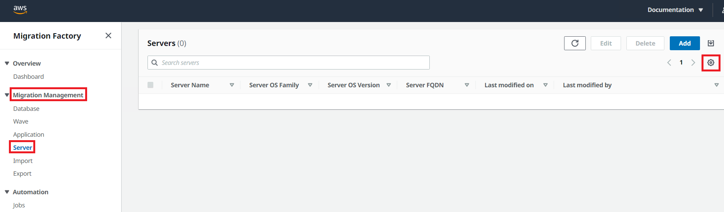Sort by Server OS Family arrow

point(310,85)
